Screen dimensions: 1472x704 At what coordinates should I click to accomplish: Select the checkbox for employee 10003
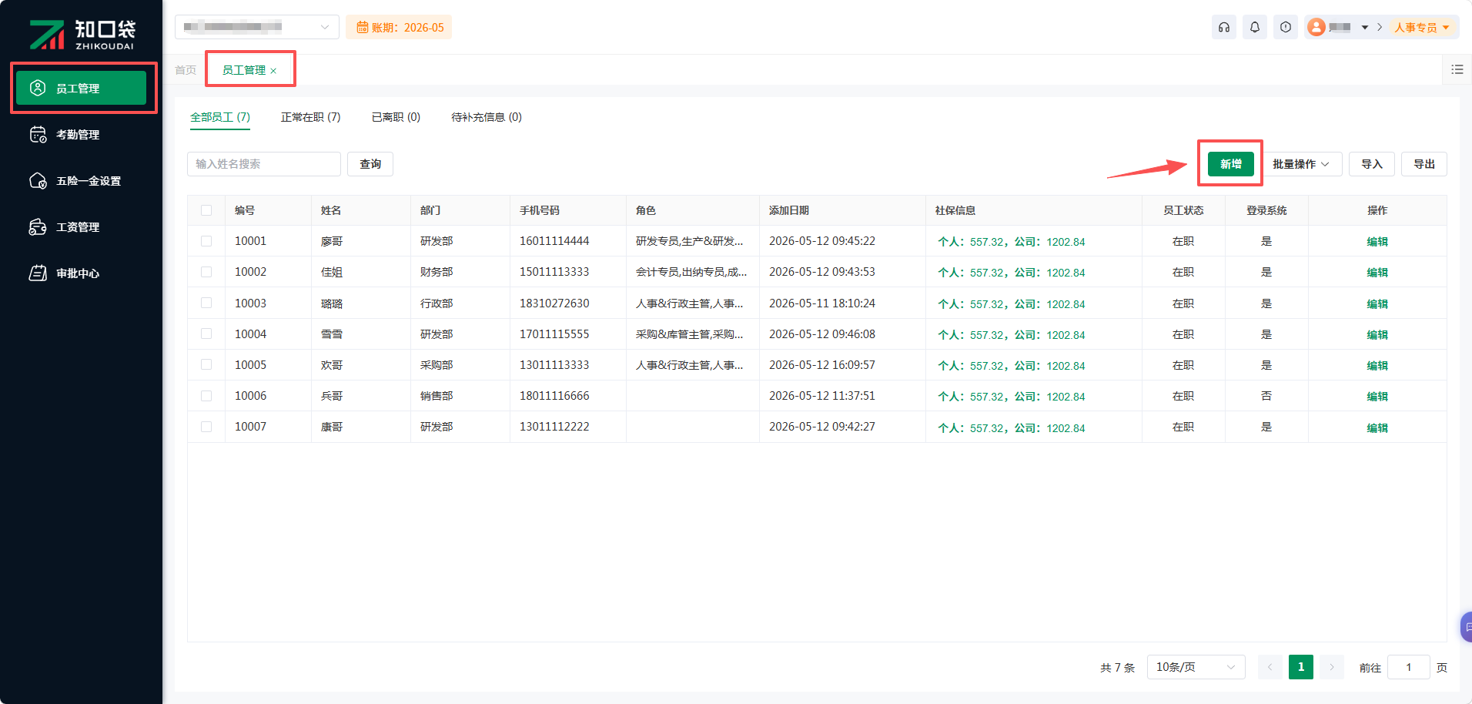pyautogui.click(x=206, y=303)
